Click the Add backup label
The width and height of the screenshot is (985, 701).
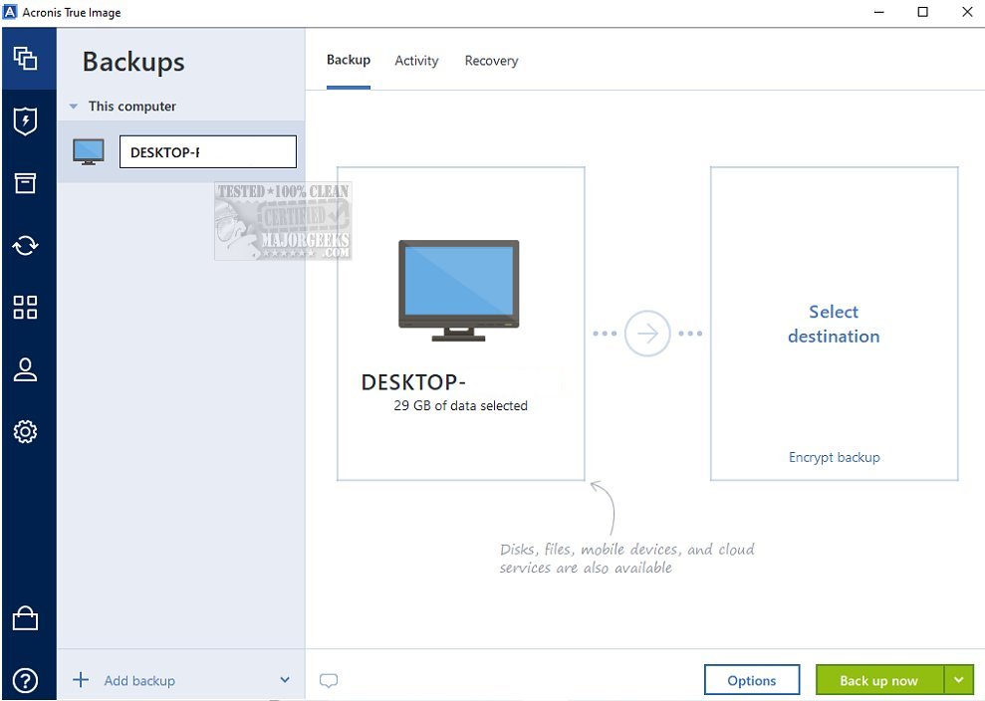[x=139, y=680]
